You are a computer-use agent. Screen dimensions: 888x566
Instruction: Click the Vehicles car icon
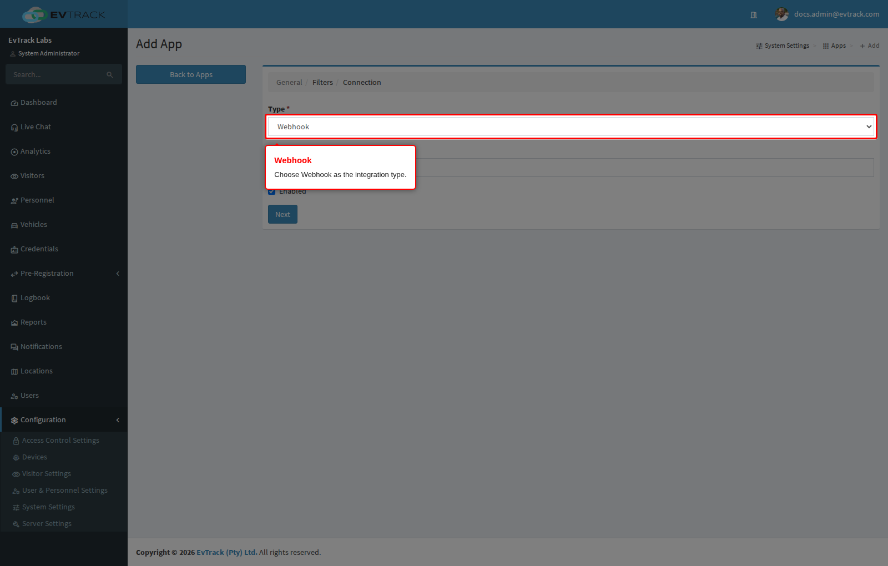[14, 225]
